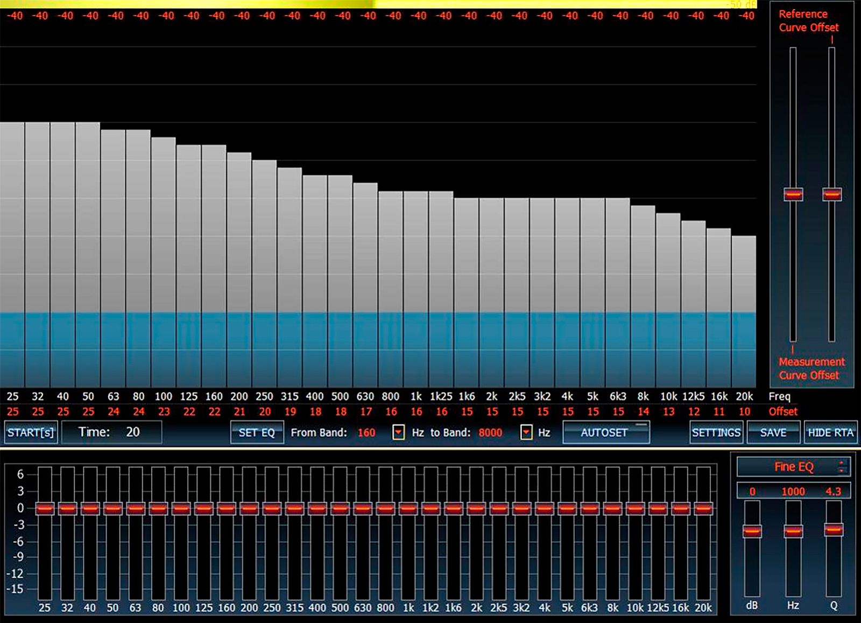Click the 3k2 EQ fader handle
Viewport: 861px width, 623px height.
tap(522, 508)
